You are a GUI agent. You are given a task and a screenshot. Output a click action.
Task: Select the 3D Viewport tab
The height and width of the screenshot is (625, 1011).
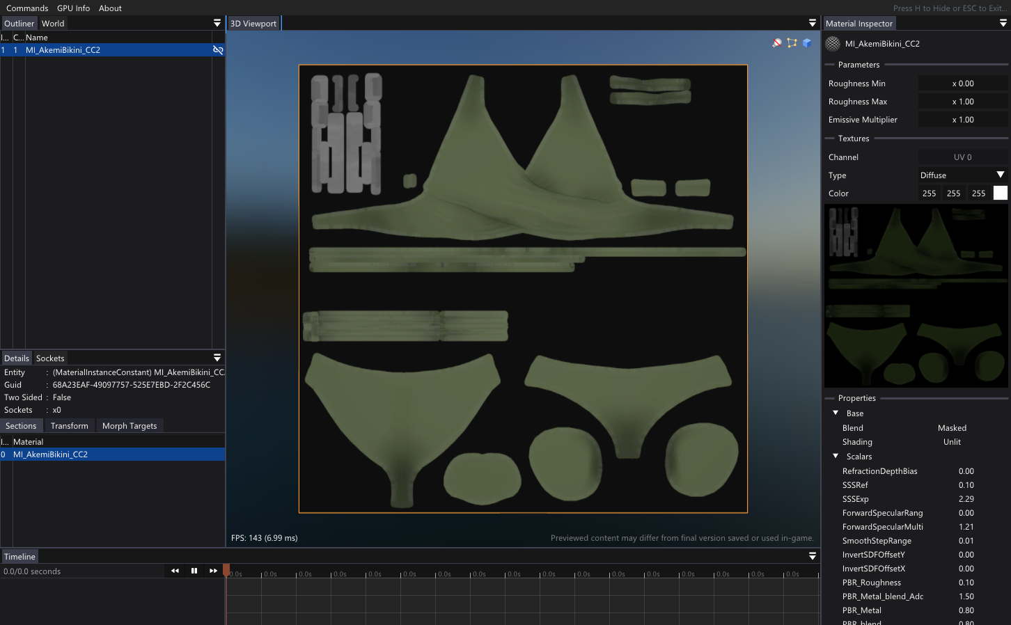253,24
